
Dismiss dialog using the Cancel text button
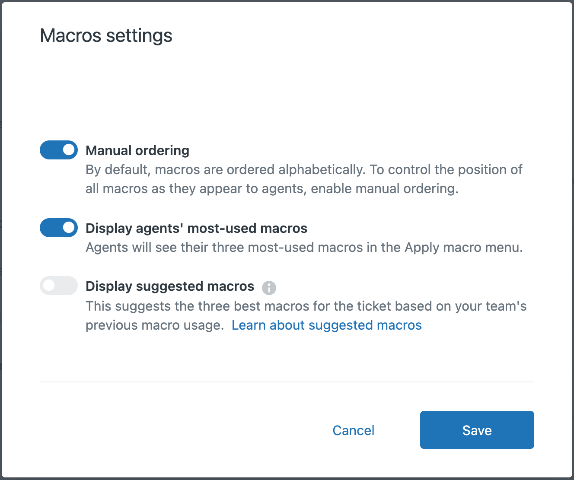353,430
